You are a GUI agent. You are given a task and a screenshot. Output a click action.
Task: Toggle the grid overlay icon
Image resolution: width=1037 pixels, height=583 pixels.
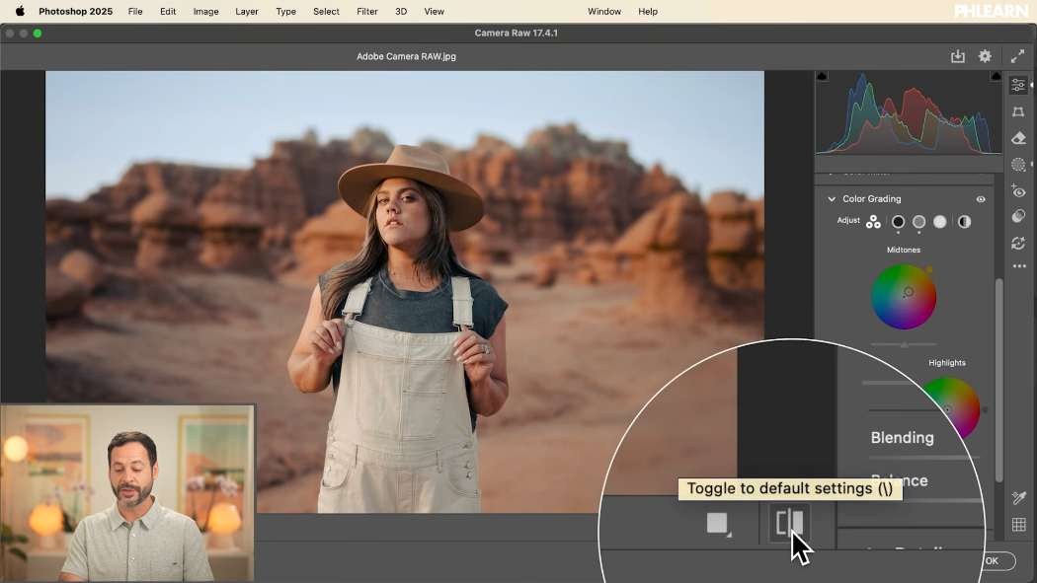1018,524
